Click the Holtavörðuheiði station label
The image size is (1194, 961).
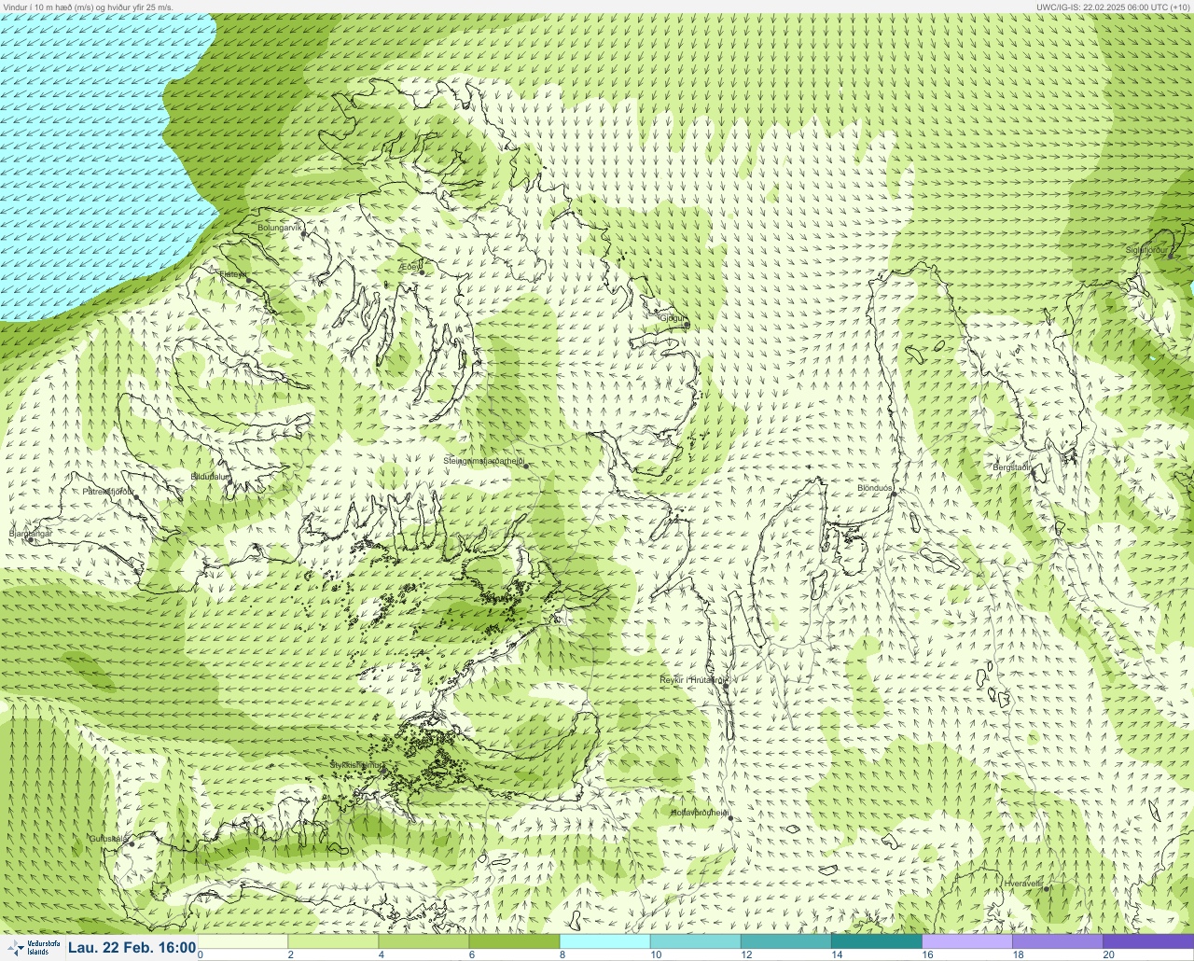pos(699,813)
